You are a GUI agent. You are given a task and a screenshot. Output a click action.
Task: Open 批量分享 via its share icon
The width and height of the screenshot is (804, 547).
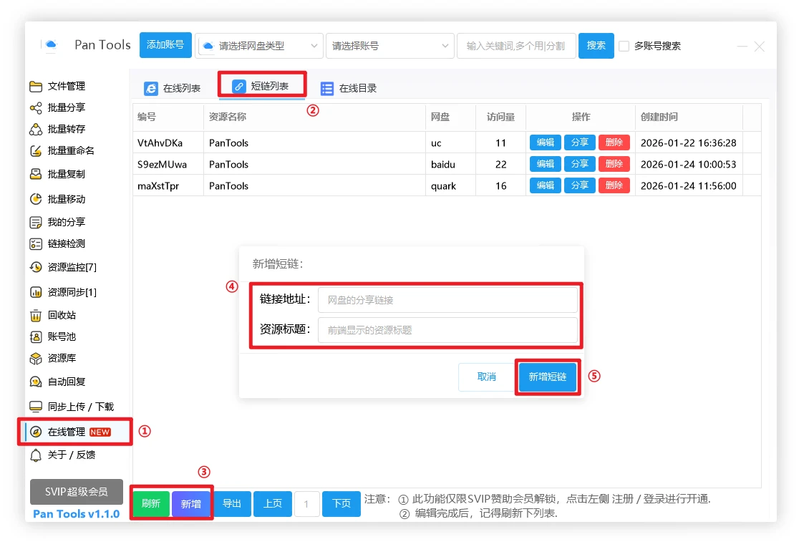[x=36, y=108]
